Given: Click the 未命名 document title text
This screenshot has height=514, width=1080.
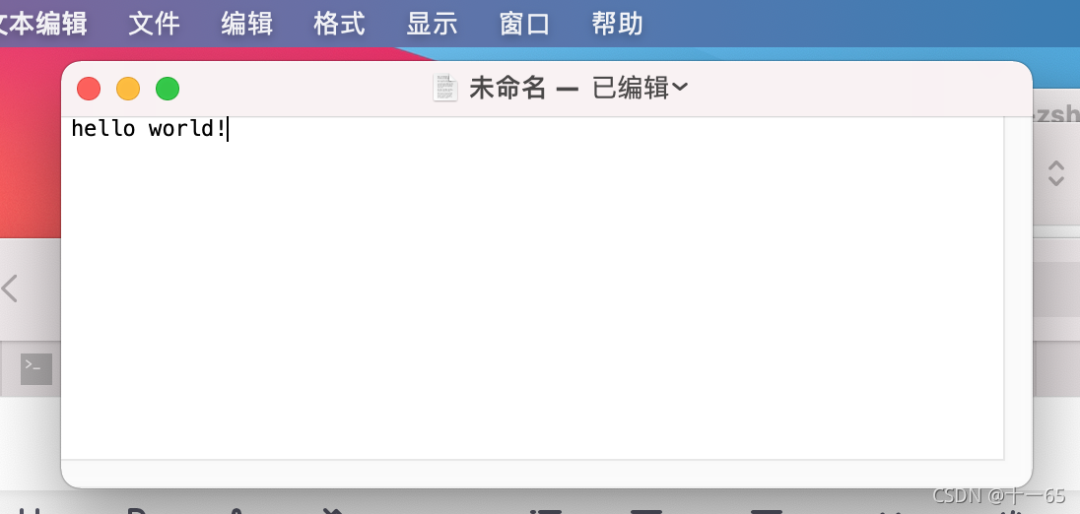Looking at the screenshot, I should coord(507,88).
